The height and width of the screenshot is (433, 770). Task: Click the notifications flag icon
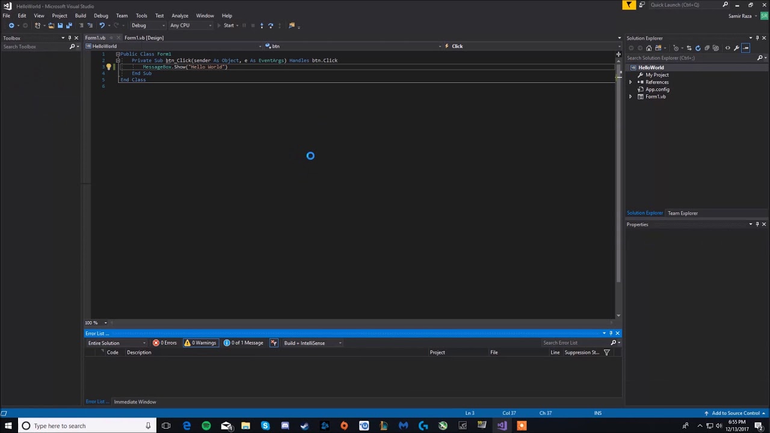coord(629,5)
